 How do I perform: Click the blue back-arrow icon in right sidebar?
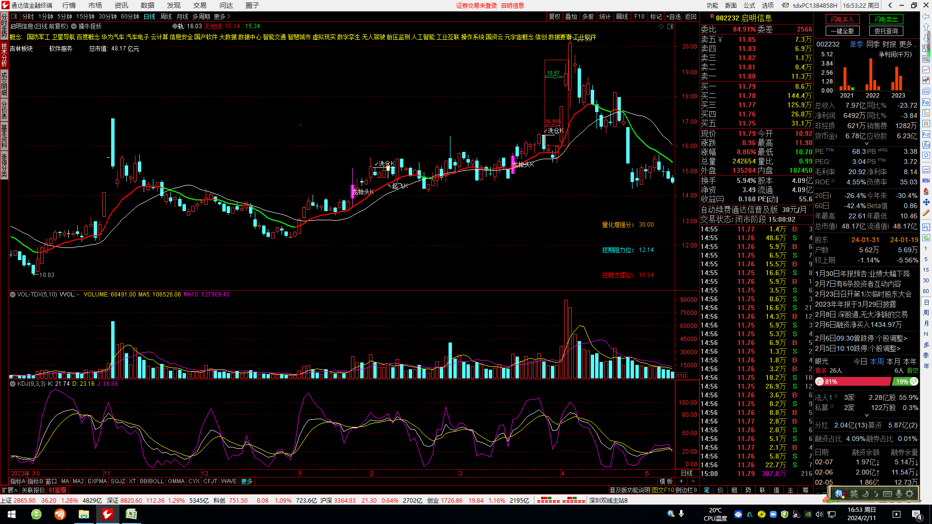[x=926, y=17]
